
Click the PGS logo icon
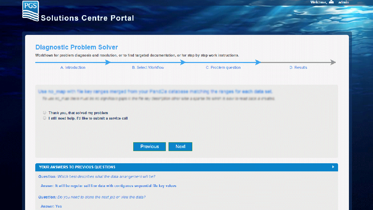31,10
